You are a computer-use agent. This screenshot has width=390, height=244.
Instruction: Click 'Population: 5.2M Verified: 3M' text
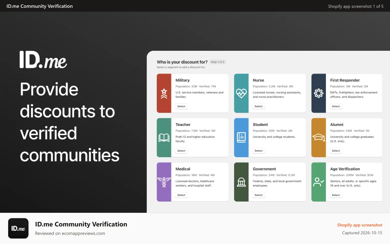[273, 87]
